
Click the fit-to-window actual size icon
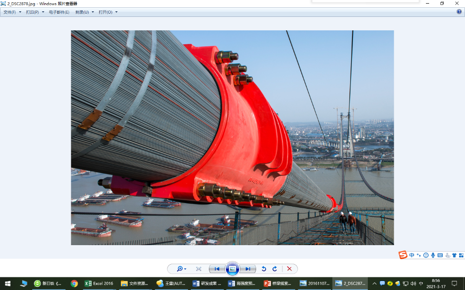click(198, 269)
